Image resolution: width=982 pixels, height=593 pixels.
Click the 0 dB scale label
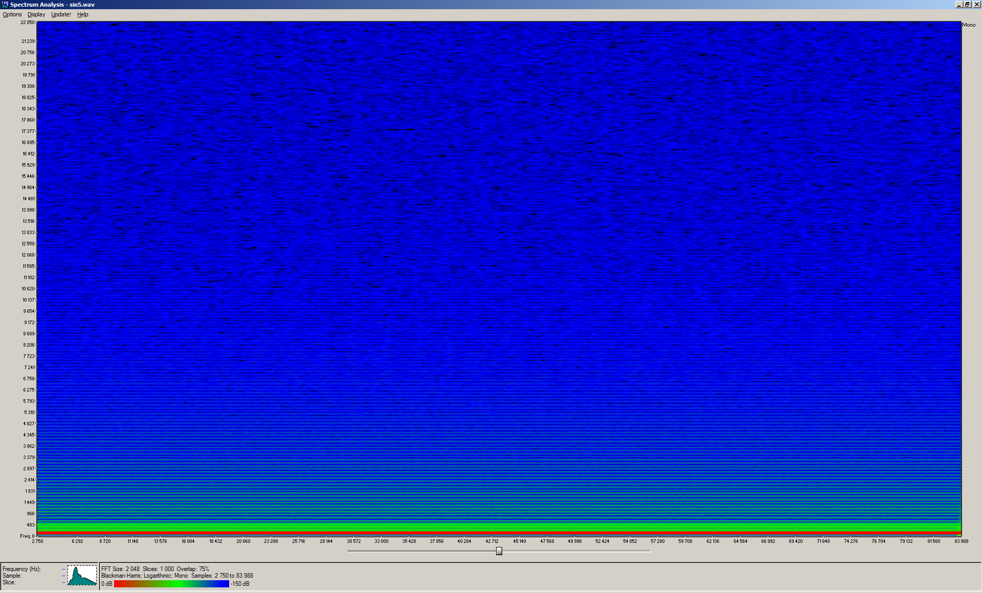click(106, 584)
